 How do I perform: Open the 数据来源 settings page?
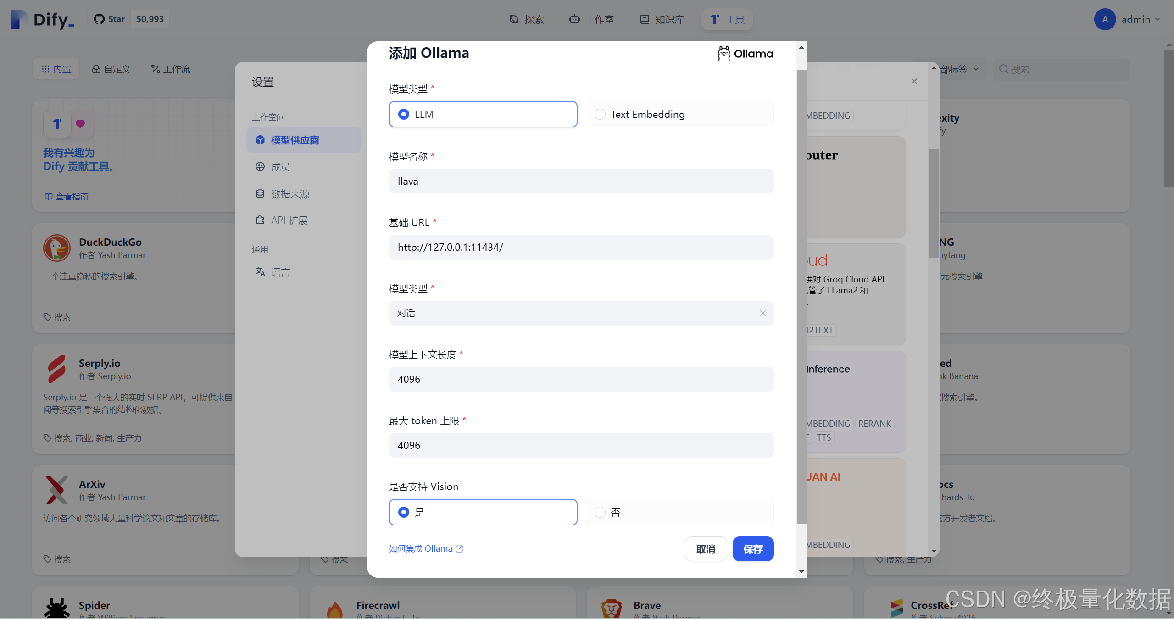(291, 193)
